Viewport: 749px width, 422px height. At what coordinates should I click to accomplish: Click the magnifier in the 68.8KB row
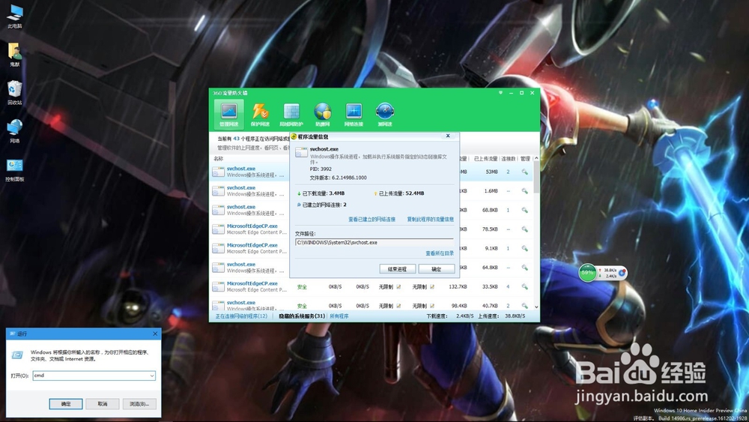pos(524,210)
